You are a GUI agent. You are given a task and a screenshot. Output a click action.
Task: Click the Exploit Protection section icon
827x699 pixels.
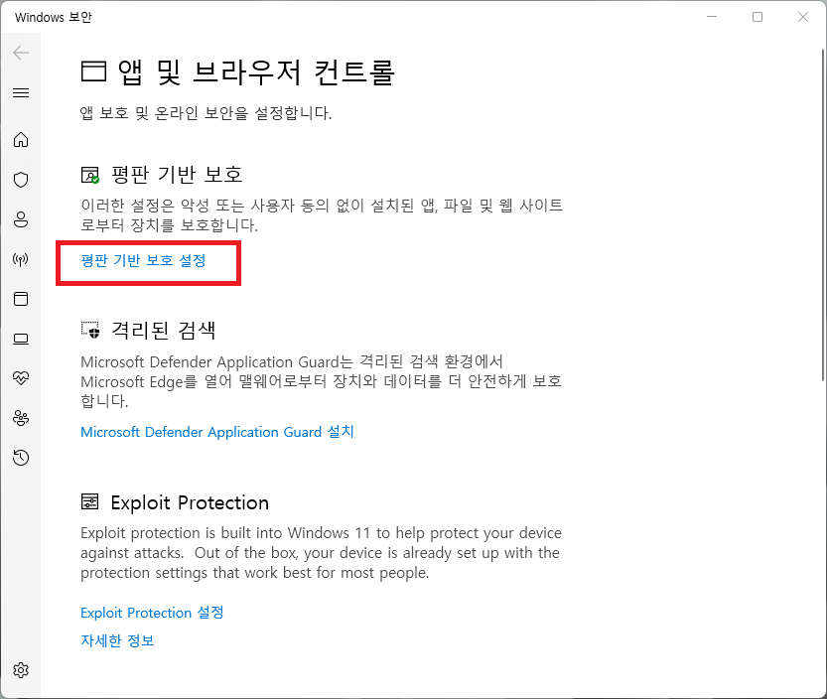[89, 501]
